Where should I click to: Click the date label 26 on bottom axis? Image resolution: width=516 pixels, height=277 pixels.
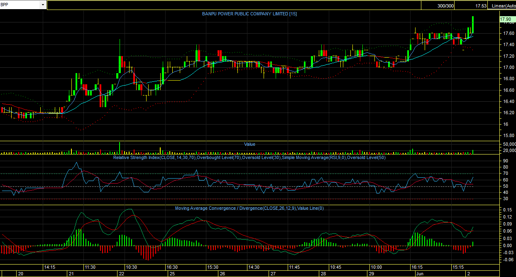(222, 274)
